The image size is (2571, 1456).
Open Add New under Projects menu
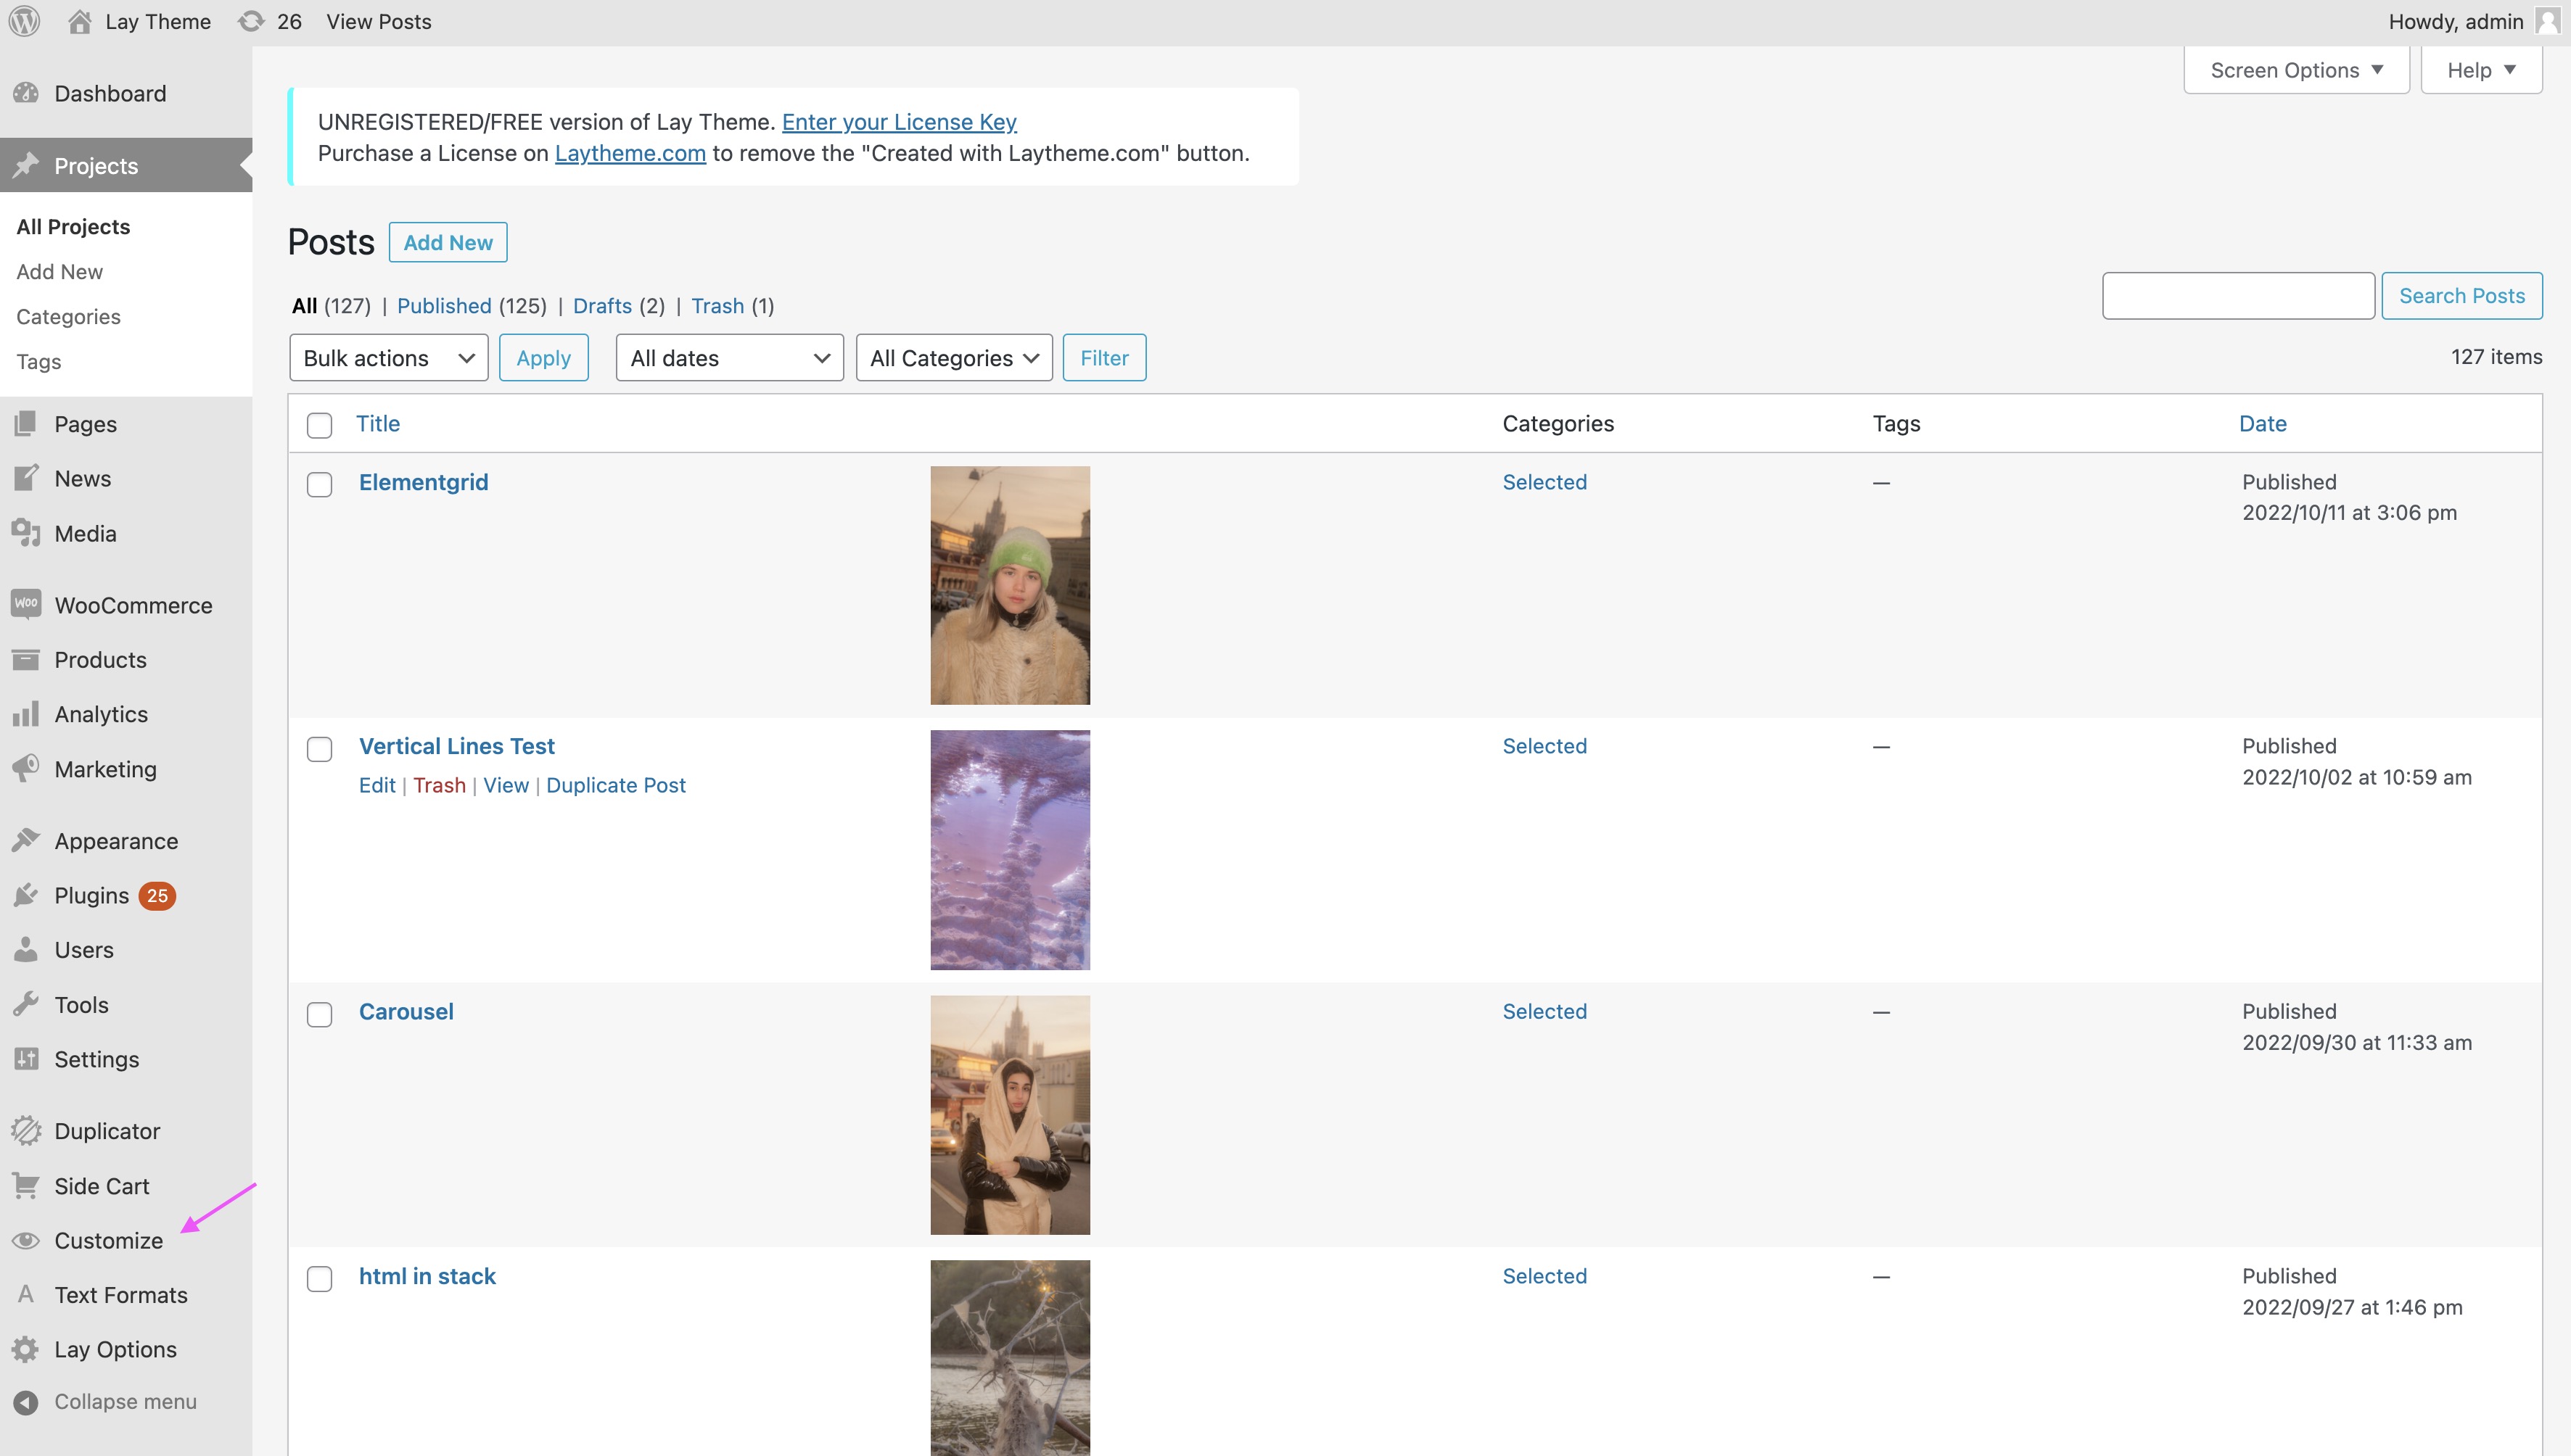[x=59, y=271]
